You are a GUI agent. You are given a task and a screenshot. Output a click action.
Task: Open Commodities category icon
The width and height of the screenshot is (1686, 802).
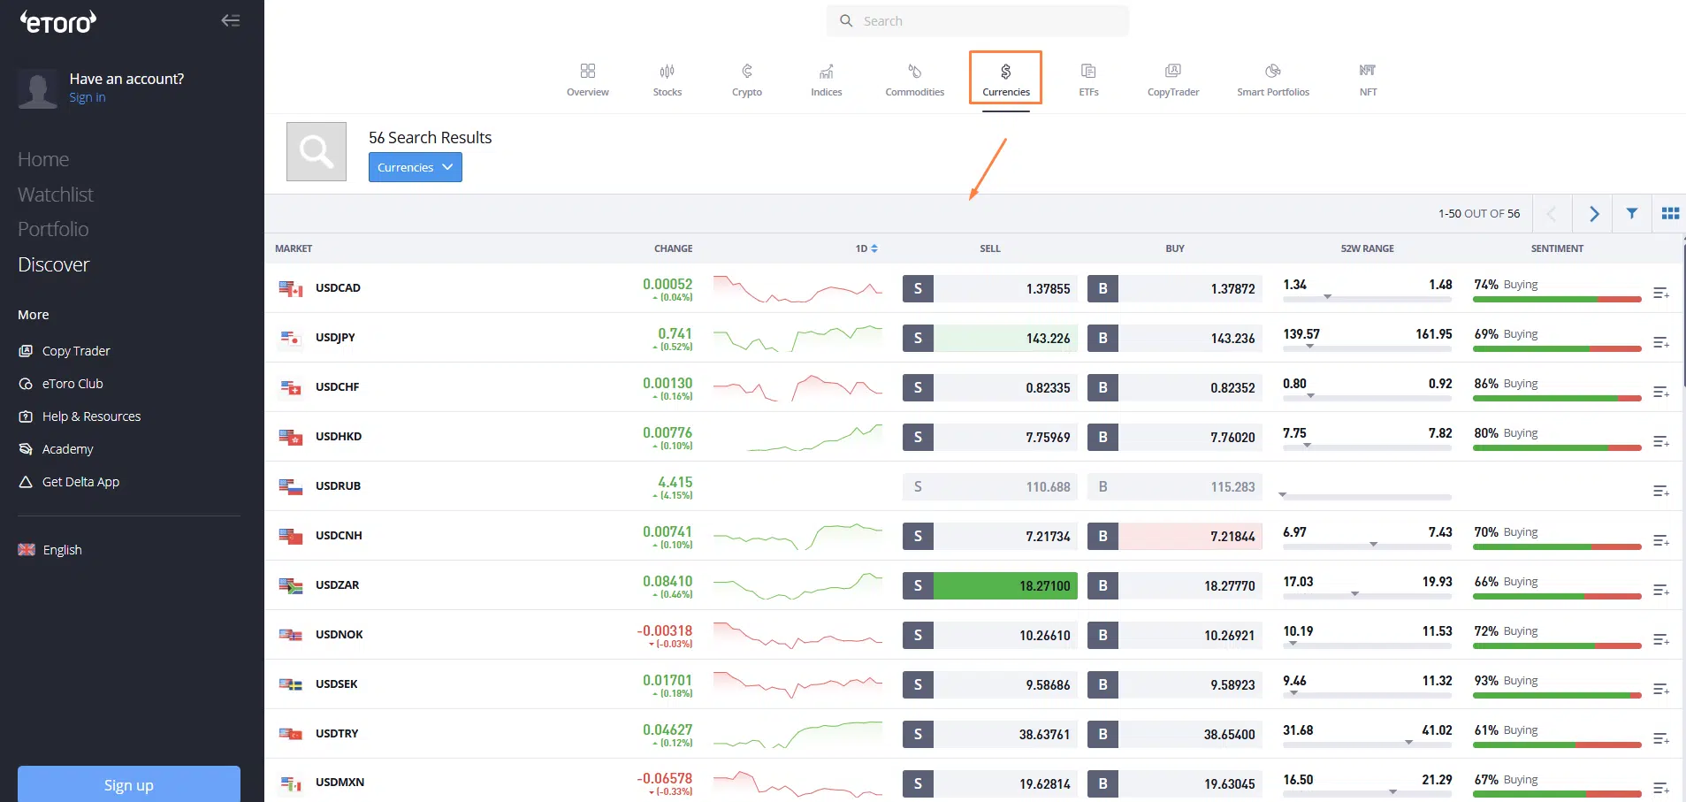click(x=915, y=71)
